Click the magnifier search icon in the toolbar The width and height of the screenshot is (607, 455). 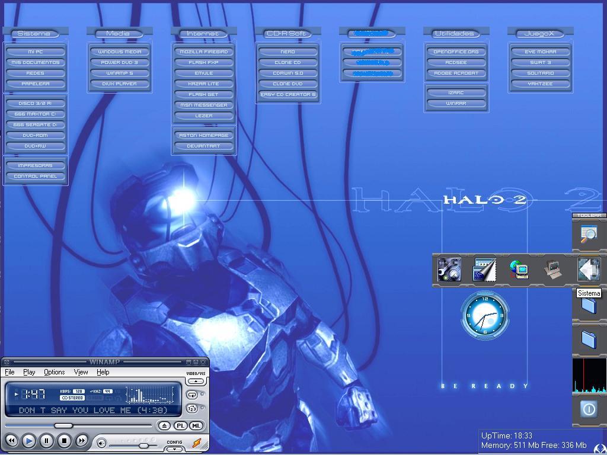pos(589,234)
